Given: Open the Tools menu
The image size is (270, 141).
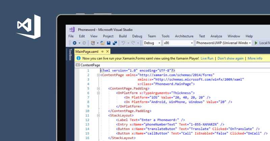Looking at the screenshot, I should click(x=165, y=36).
